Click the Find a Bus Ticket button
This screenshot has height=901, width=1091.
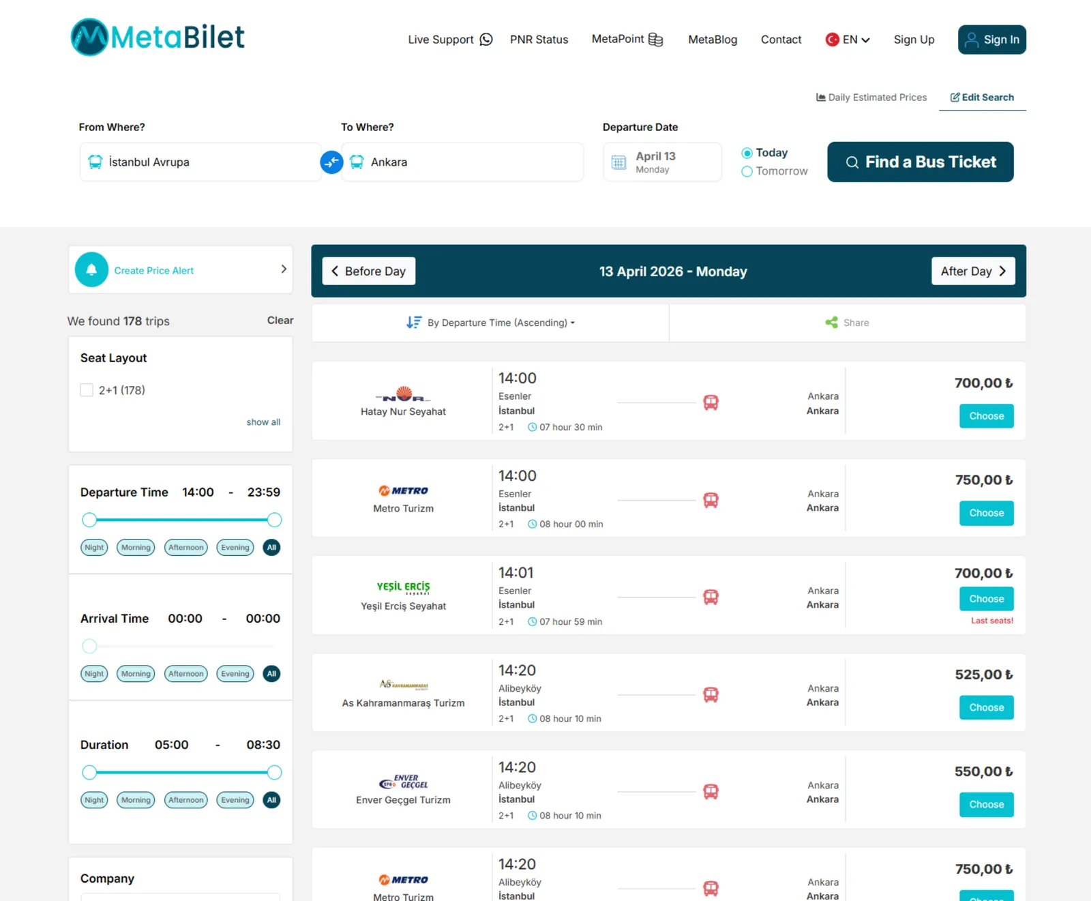tap(920, 162)
